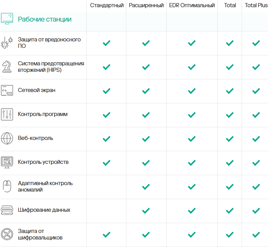
Task: Click the data encryption password icon
Action: click(7, 210)
